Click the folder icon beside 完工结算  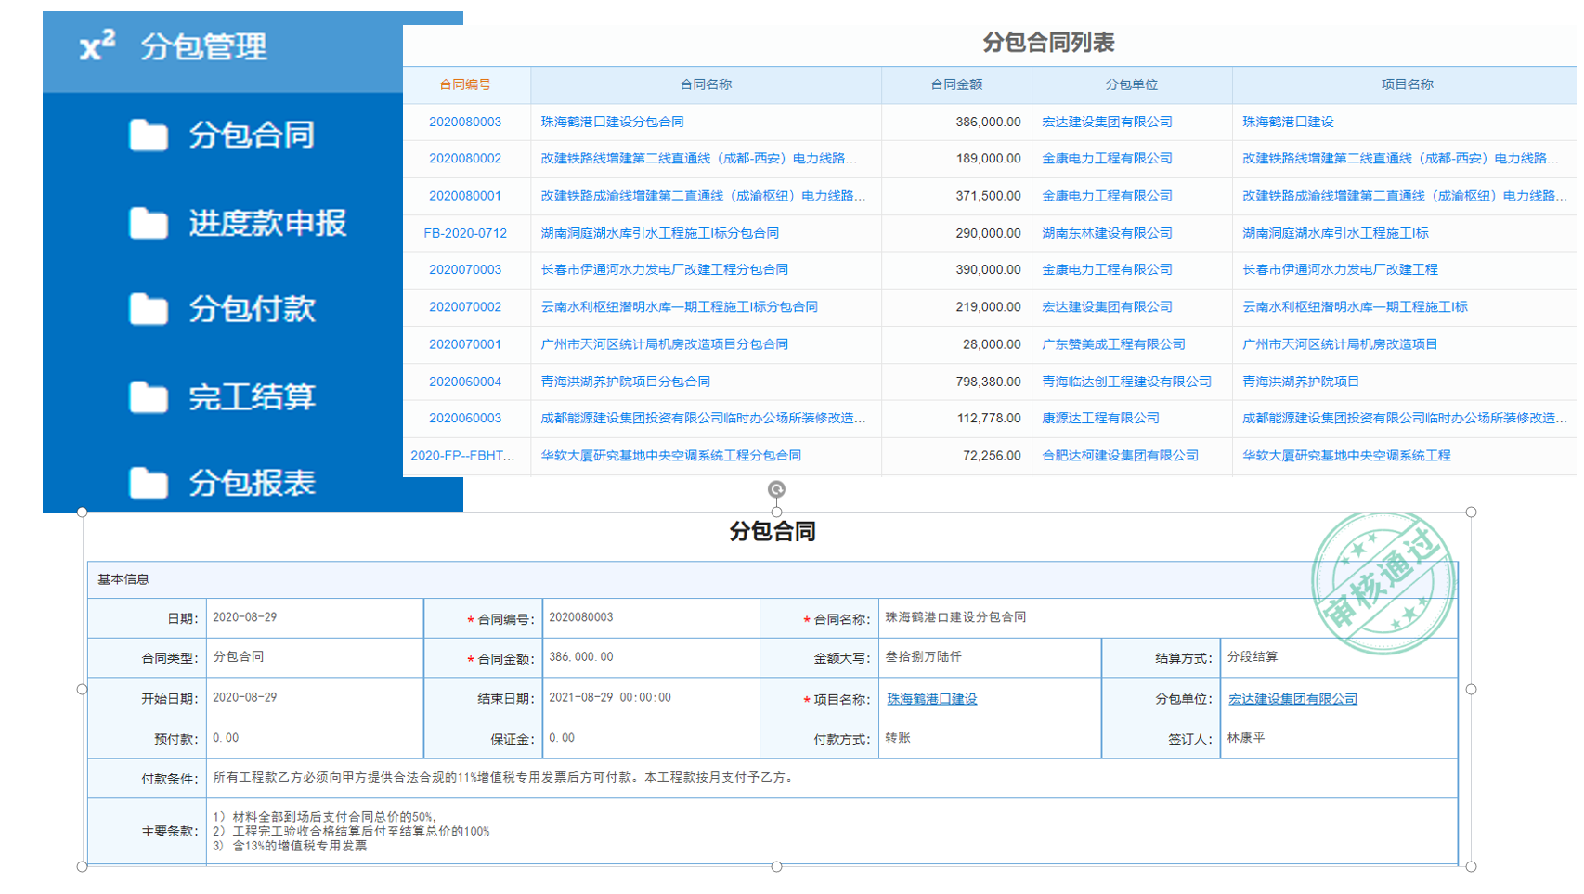click(x=149, y=397)
